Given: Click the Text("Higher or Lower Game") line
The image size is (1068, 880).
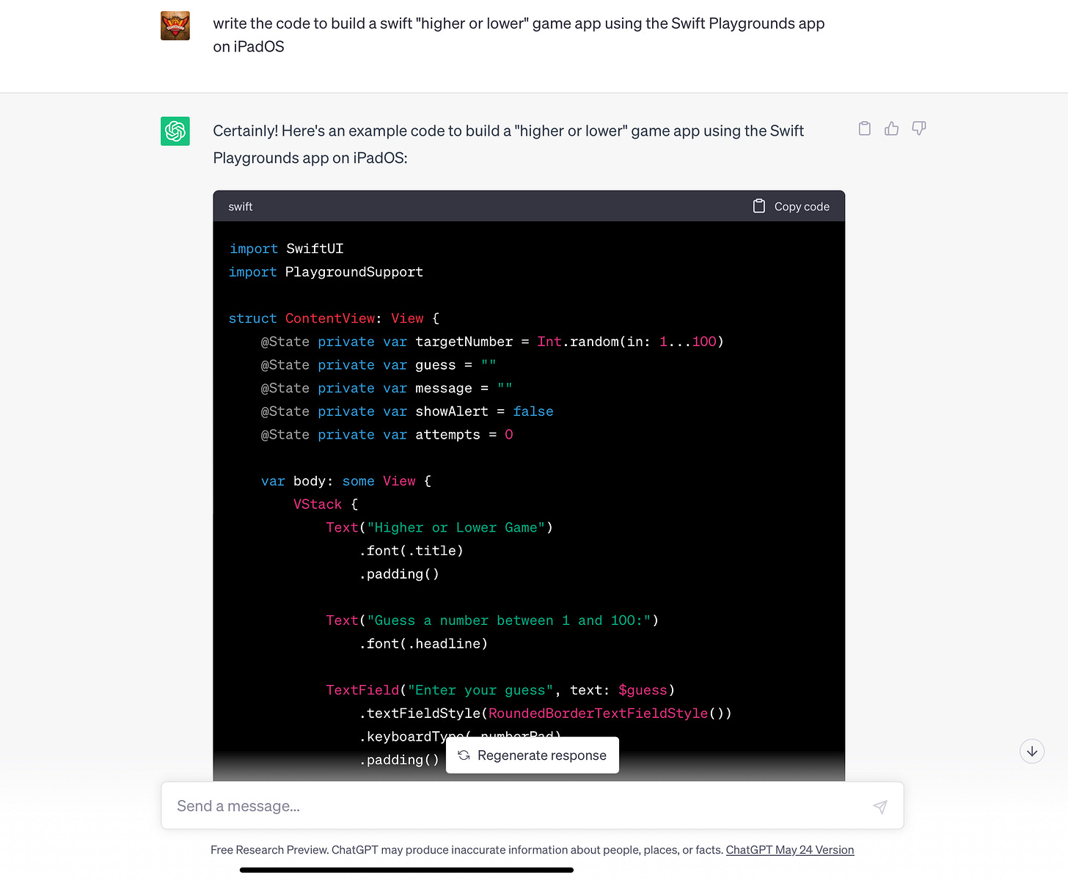Looking at the screenshot, I should coord(439,528).
